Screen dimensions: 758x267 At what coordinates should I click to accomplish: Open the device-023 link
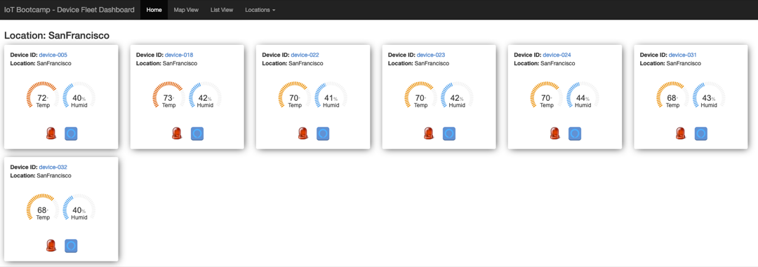tap(431, 55)
